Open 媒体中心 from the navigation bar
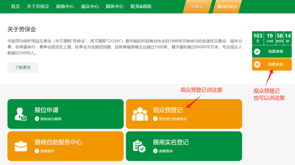295x165 pixels. click(x=114, y=6)
